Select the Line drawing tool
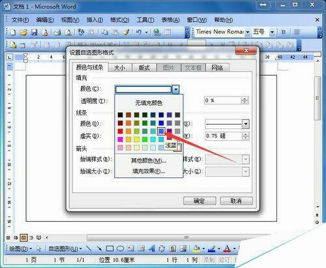The height and width of the screenshot is (268, 326). point(89,248)
